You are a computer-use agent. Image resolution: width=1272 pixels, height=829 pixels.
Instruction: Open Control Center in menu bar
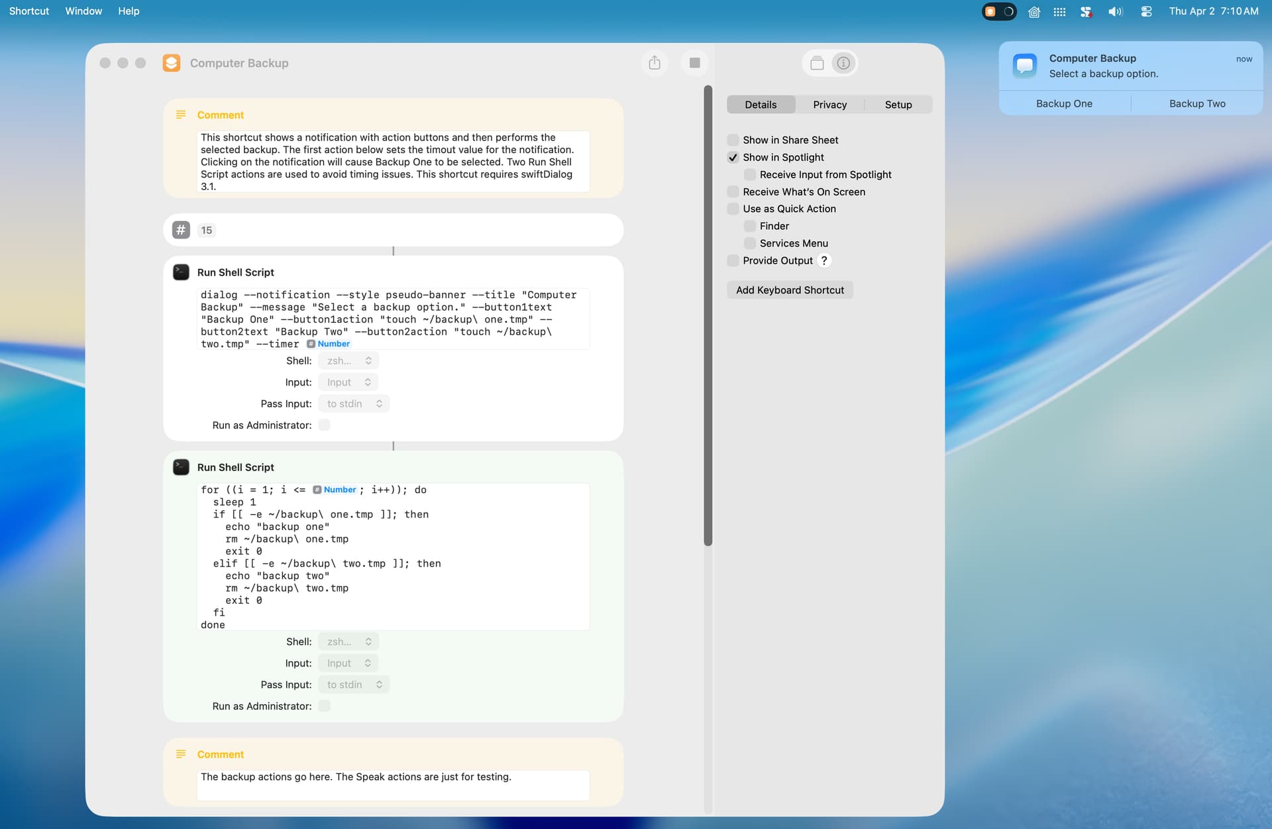pos(1146,11)
